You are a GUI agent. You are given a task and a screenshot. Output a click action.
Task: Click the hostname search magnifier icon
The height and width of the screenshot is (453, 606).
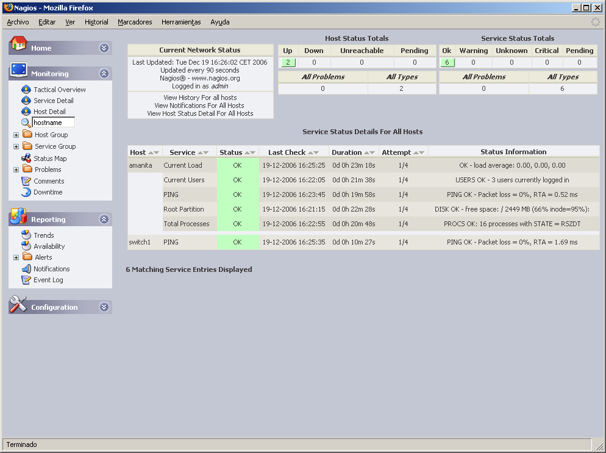[26, 123]
